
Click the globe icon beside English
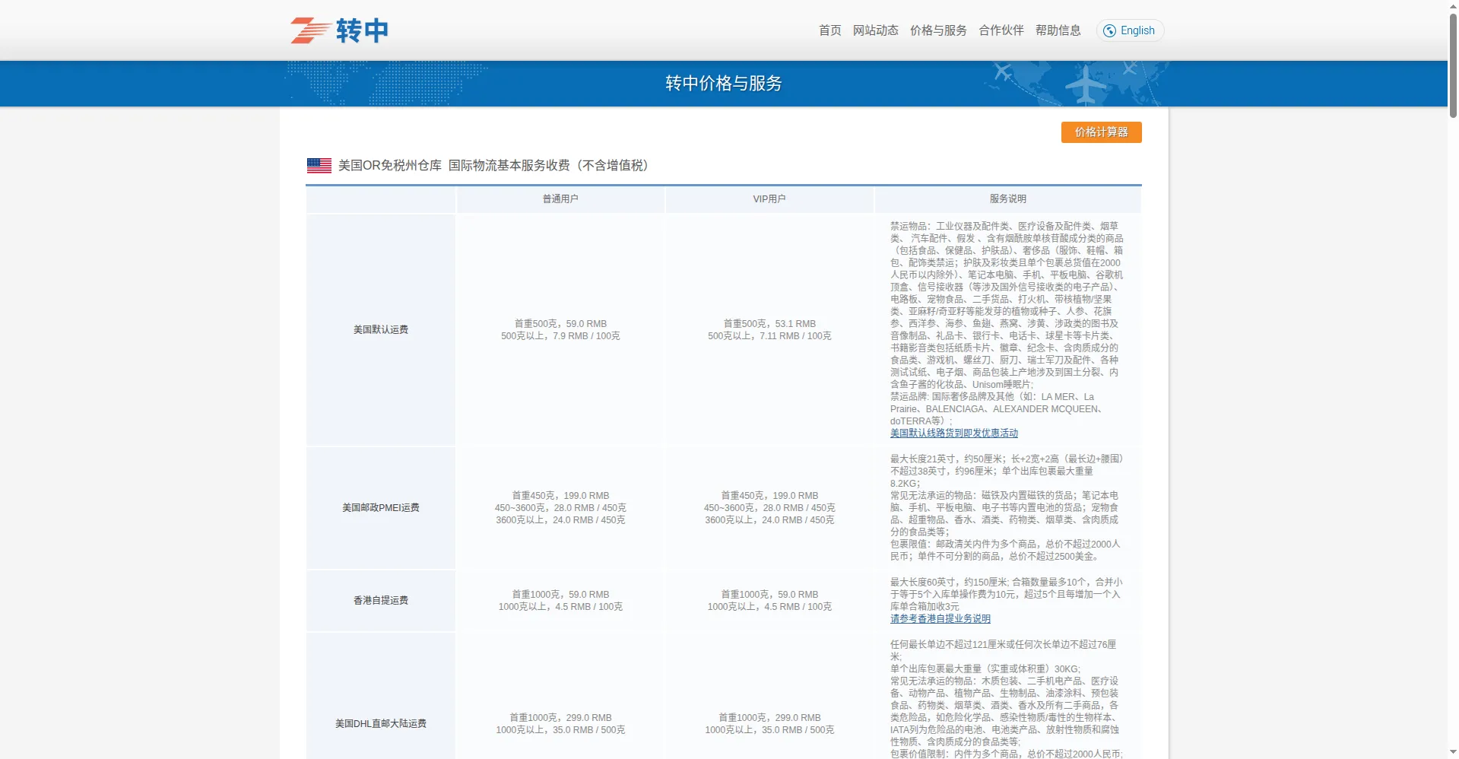click(1109, 30)
